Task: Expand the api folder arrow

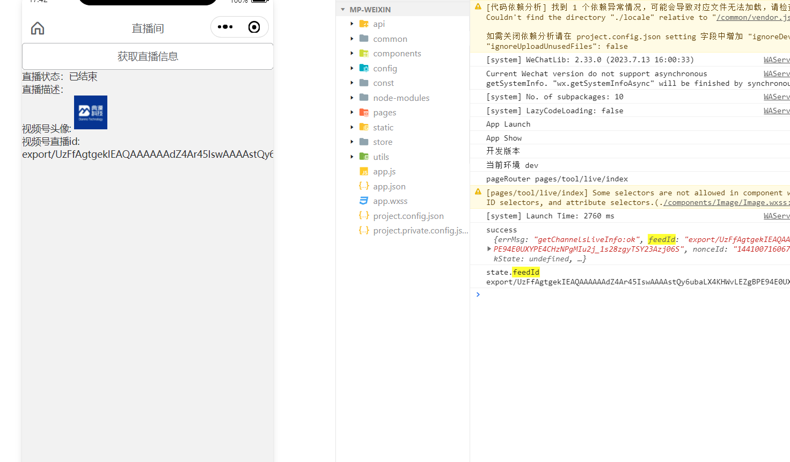Action: (x=352, y=24)
